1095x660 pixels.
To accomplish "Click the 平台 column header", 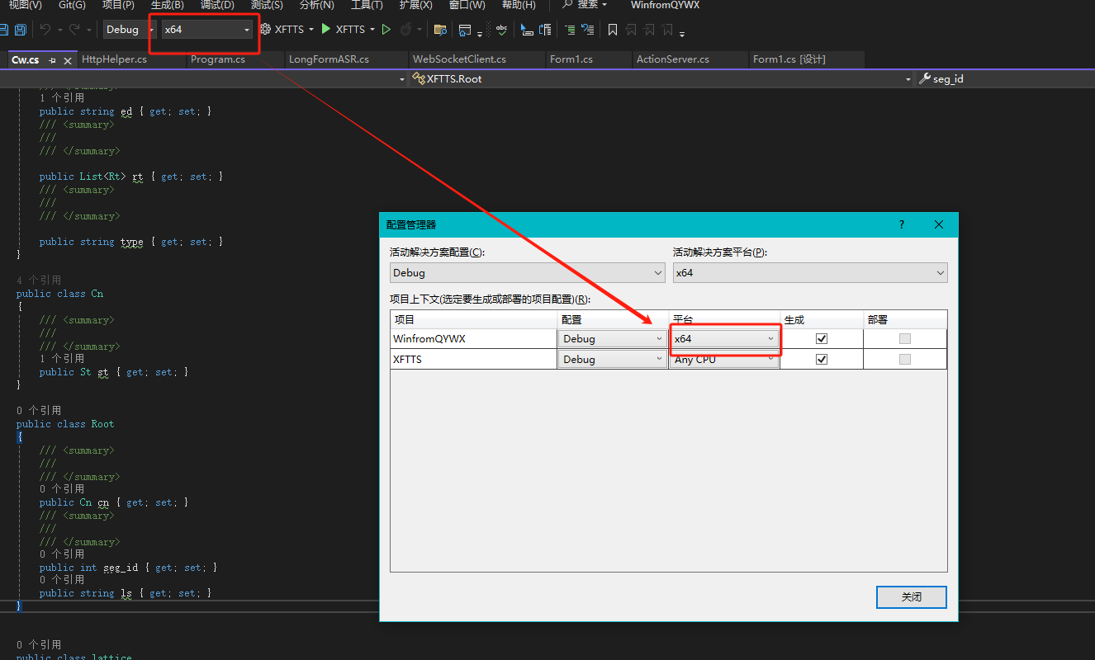I will (x=724, y=319).
